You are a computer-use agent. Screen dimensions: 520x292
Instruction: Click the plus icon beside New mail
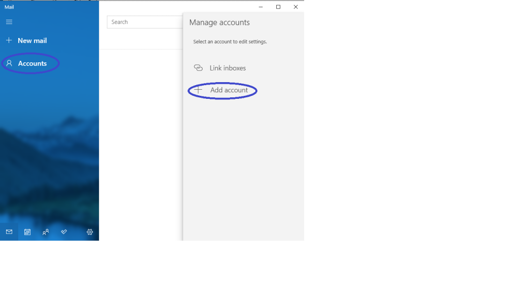[9, 41]
